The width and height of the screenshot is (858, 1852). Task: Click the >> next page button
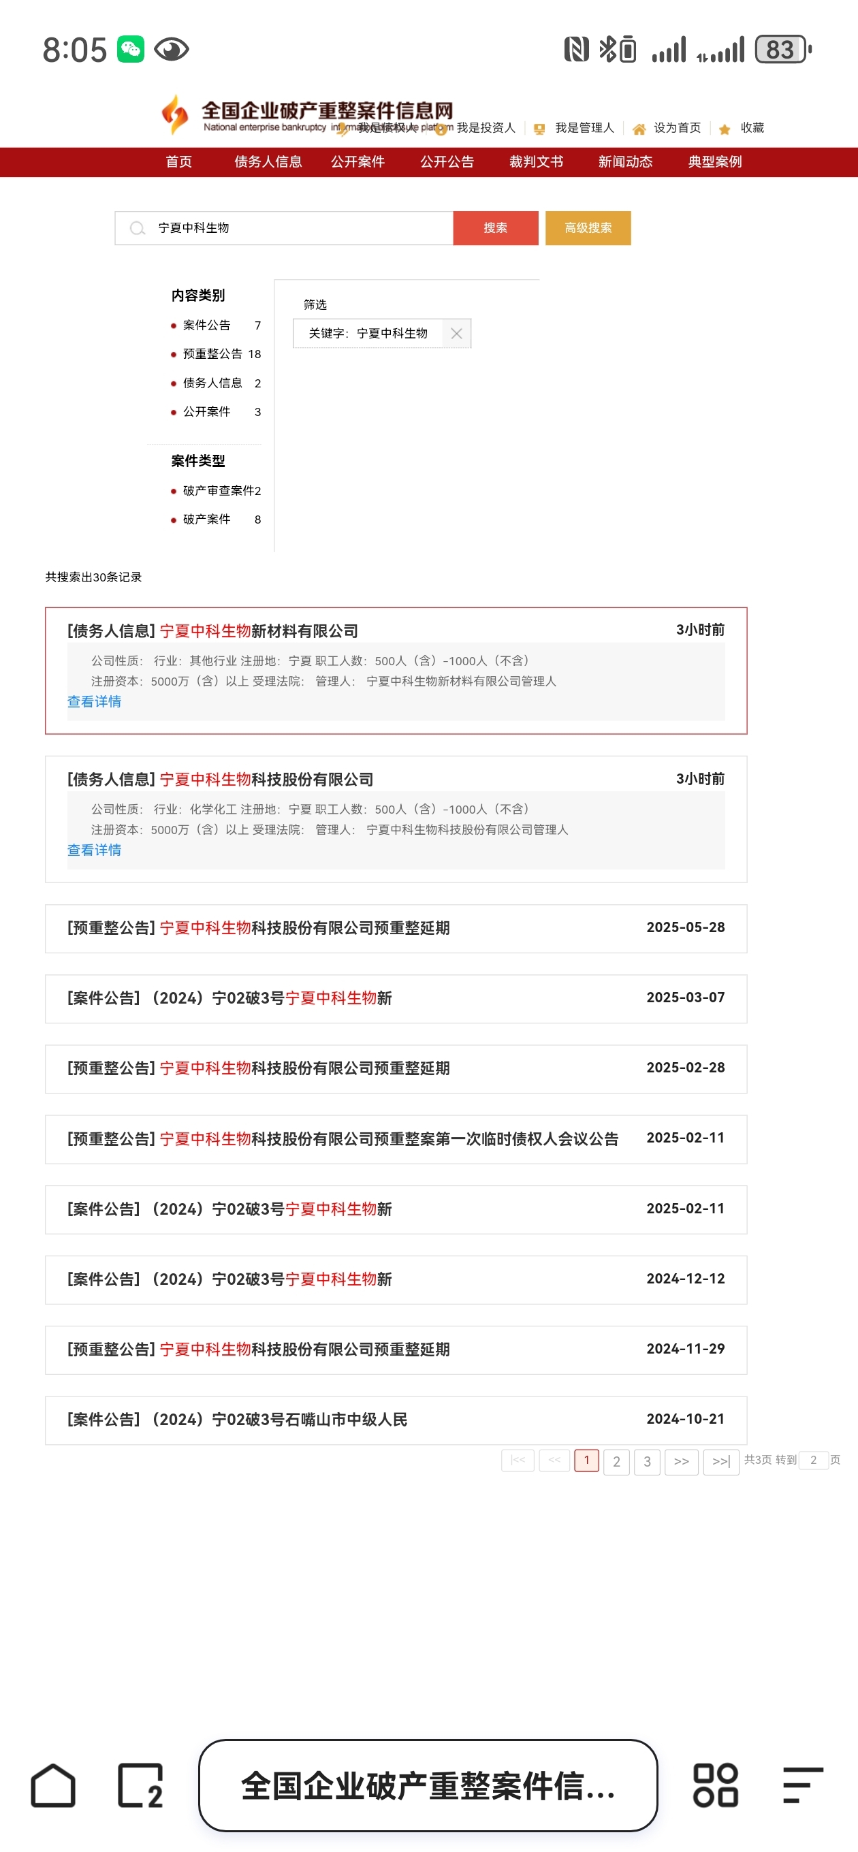pos(682,1462)
